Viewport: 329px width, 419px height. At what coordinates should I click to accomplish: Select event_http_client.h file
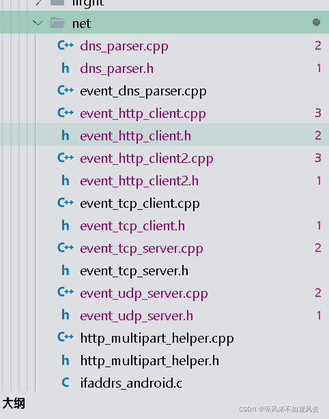click(x=135, y=136)
